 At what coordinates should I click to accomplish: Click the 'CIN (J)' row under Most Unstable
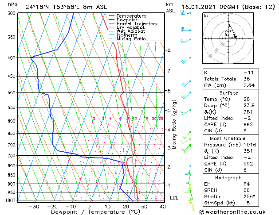231,170
